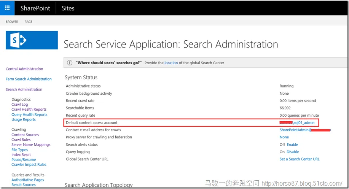The image size is (349, 189).
Task: Open Index Reset
Action: (x=21, y=155)
